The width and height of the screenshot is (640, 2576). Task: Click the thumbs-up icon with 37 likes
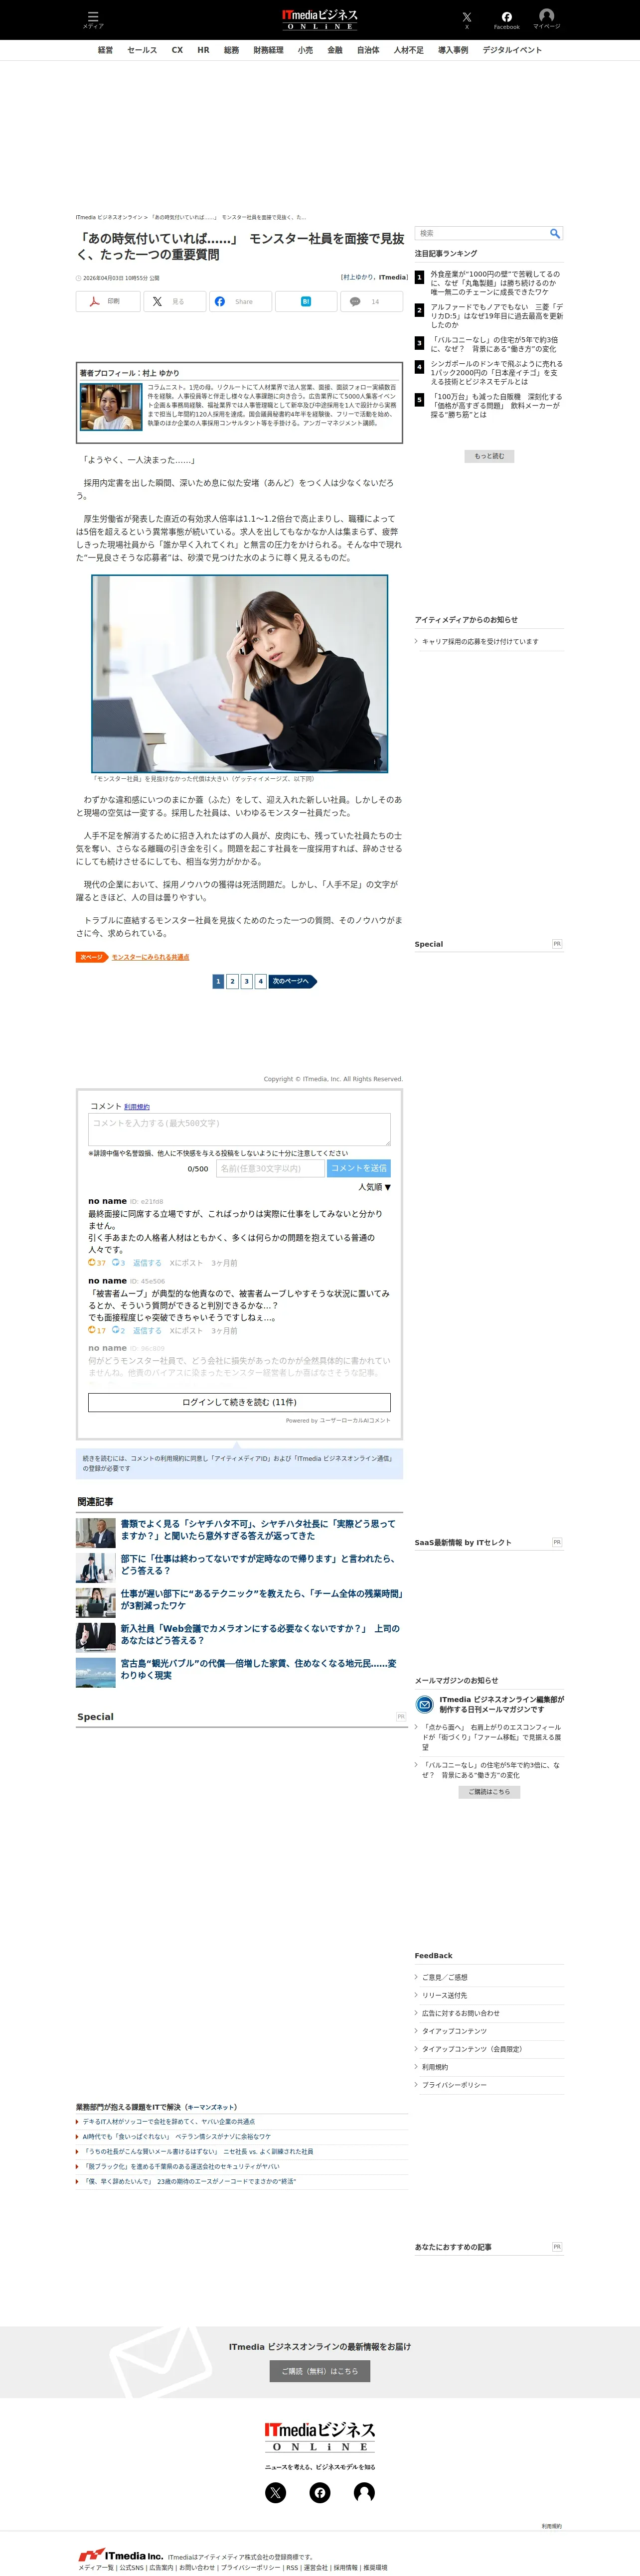tap(92, 1262)
